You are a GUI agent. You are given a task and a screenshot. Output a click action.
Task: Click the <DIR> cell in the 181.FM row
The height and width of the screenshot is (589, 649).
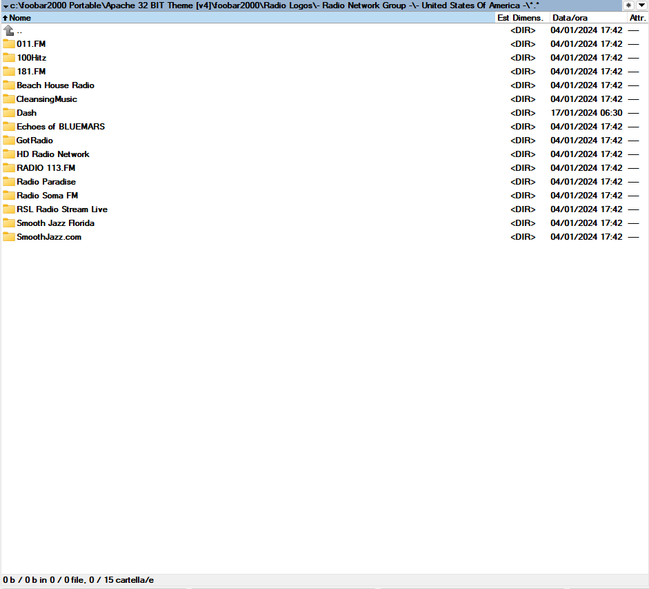(523, 72)
